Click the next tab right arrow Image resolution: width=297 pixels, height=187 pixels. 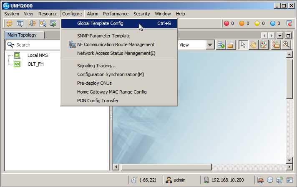coord(272,35)
